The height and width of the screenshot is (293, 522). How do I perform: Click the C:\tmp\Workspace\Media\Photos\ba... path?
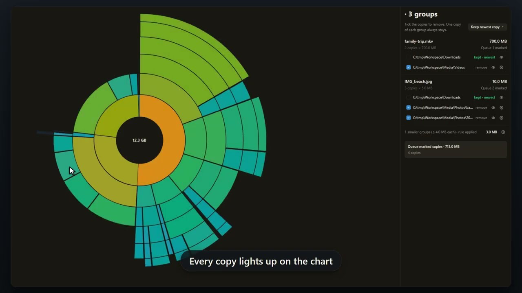pyautogui.click(x=443, y=108)
